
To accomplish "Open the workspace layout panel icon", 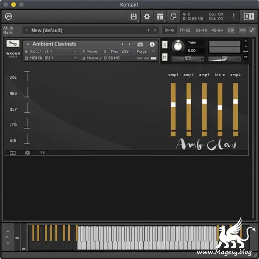I will tap(160, 17).
